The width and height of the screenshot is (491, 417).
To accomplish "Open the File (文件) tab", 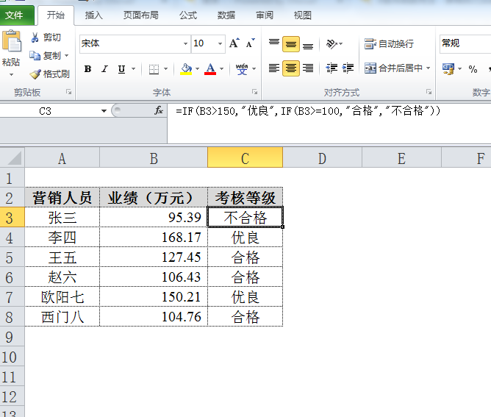I will (x=17, y=15).
